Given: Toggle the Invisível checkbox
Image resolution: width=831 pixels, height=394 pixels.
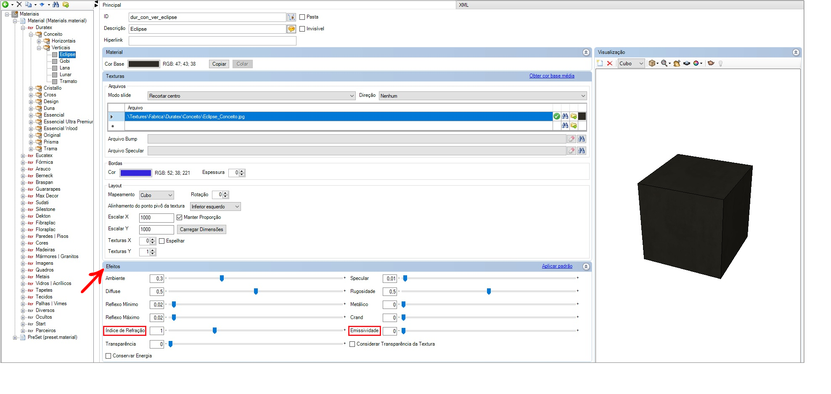Looking at the screenshot, I should 302,29.
